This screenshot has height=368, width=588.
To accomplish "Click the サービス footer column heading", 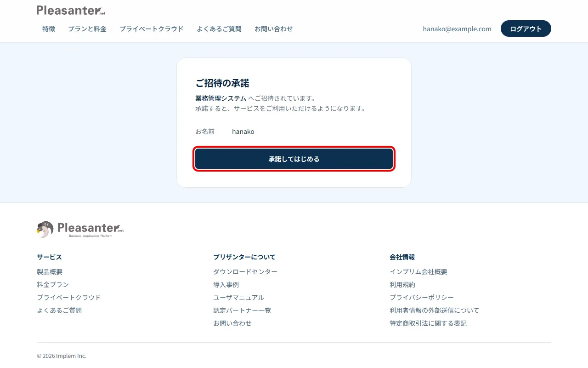I will click(49, 257).
